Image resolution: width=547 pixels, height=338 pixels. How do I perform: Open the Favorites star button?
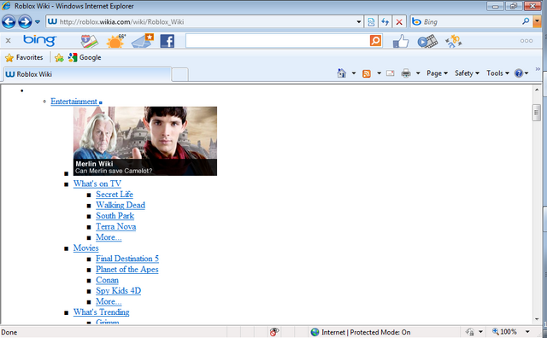point(24,57)
